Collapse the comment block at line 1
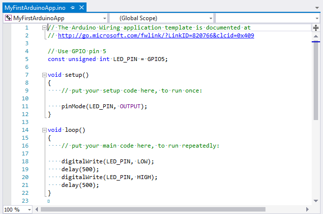Viewport: 323px width, 214px height. point(44,28)
